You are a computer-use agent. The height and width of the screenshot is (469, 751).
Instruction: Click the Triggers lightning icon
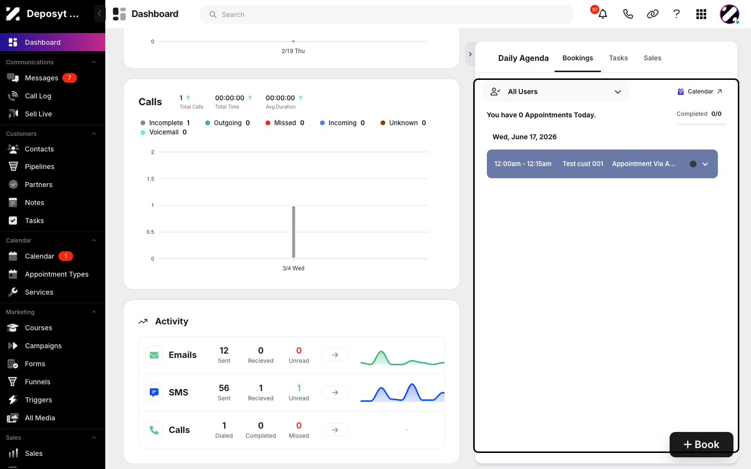coord(13,400)
